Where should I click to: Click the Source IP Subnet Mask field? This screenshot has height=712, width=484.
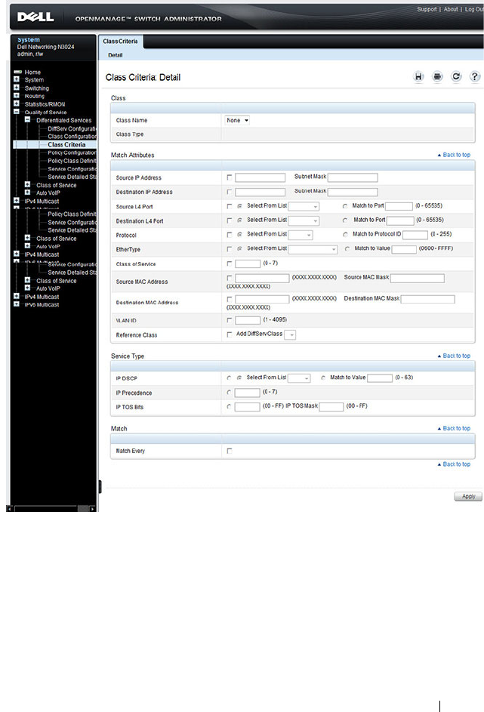(353, 177)
